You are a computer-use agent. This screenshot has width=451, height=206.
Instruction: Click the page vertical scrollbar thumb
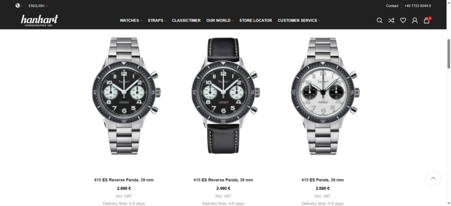tap(448, 54)
